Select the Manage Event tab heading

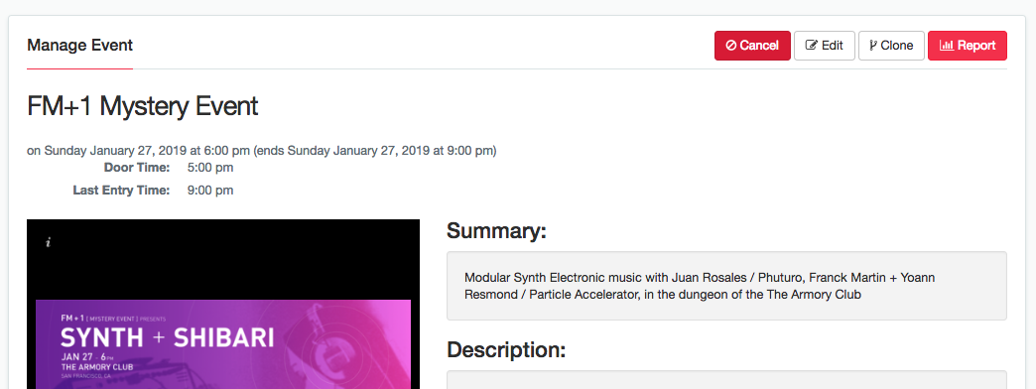click(x=80, y=46)
